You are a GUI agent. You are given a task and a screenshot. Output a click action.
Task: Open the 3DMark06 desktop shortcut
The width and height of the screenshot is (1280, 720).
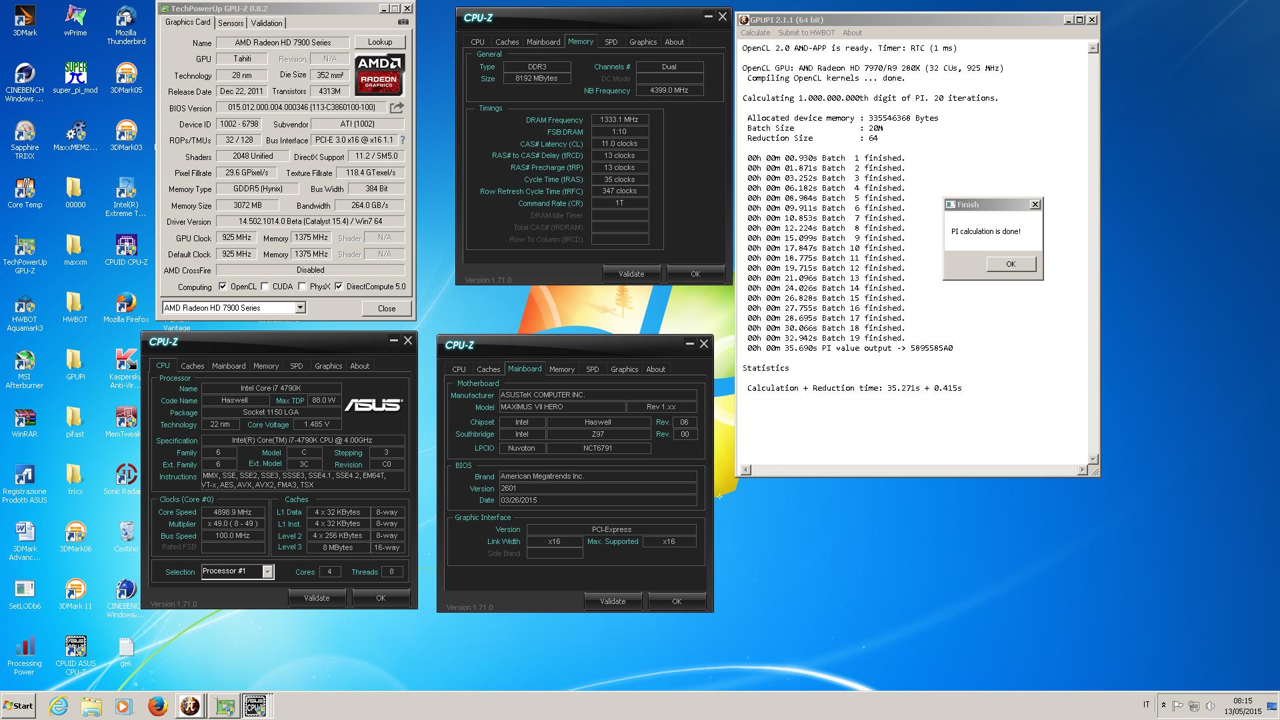point(75,537)
